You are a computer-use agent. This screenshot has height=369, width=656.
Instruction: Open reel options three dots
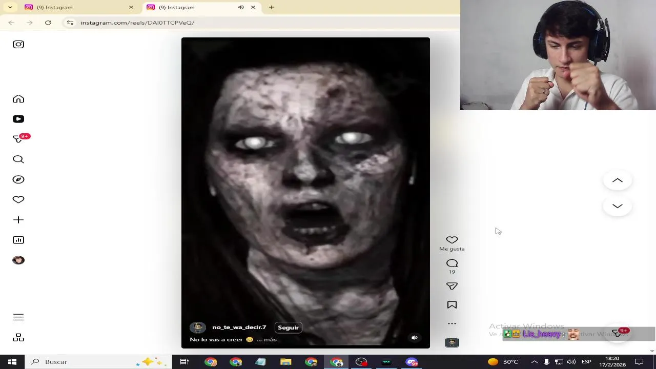point(452,323)
